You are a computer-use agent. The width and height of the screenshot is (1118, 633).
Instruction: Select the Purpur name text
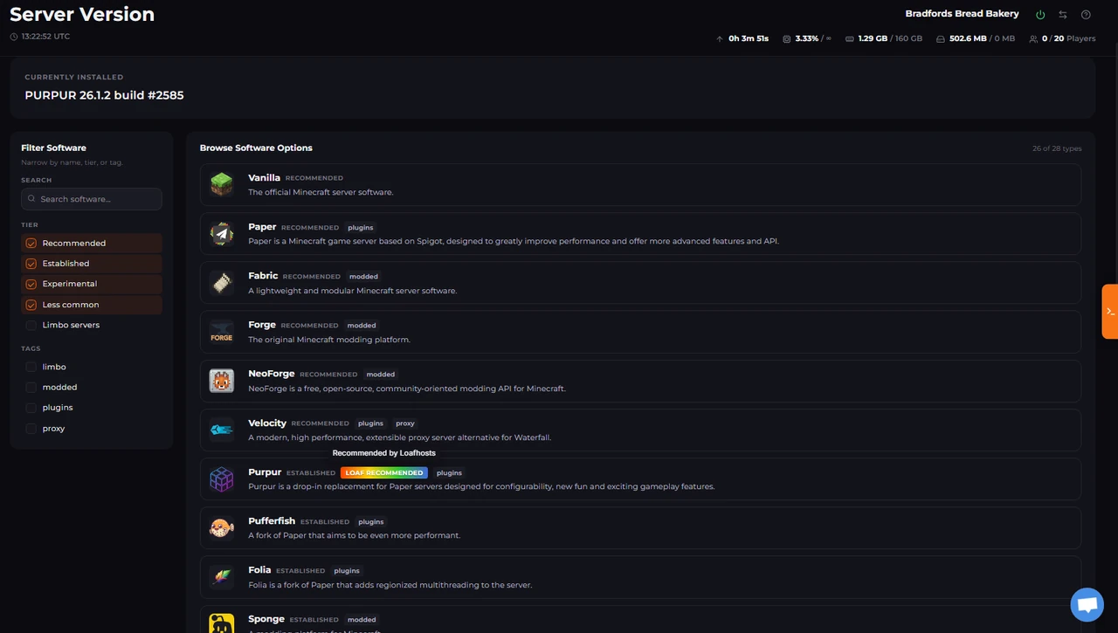[x=265, y=472]
